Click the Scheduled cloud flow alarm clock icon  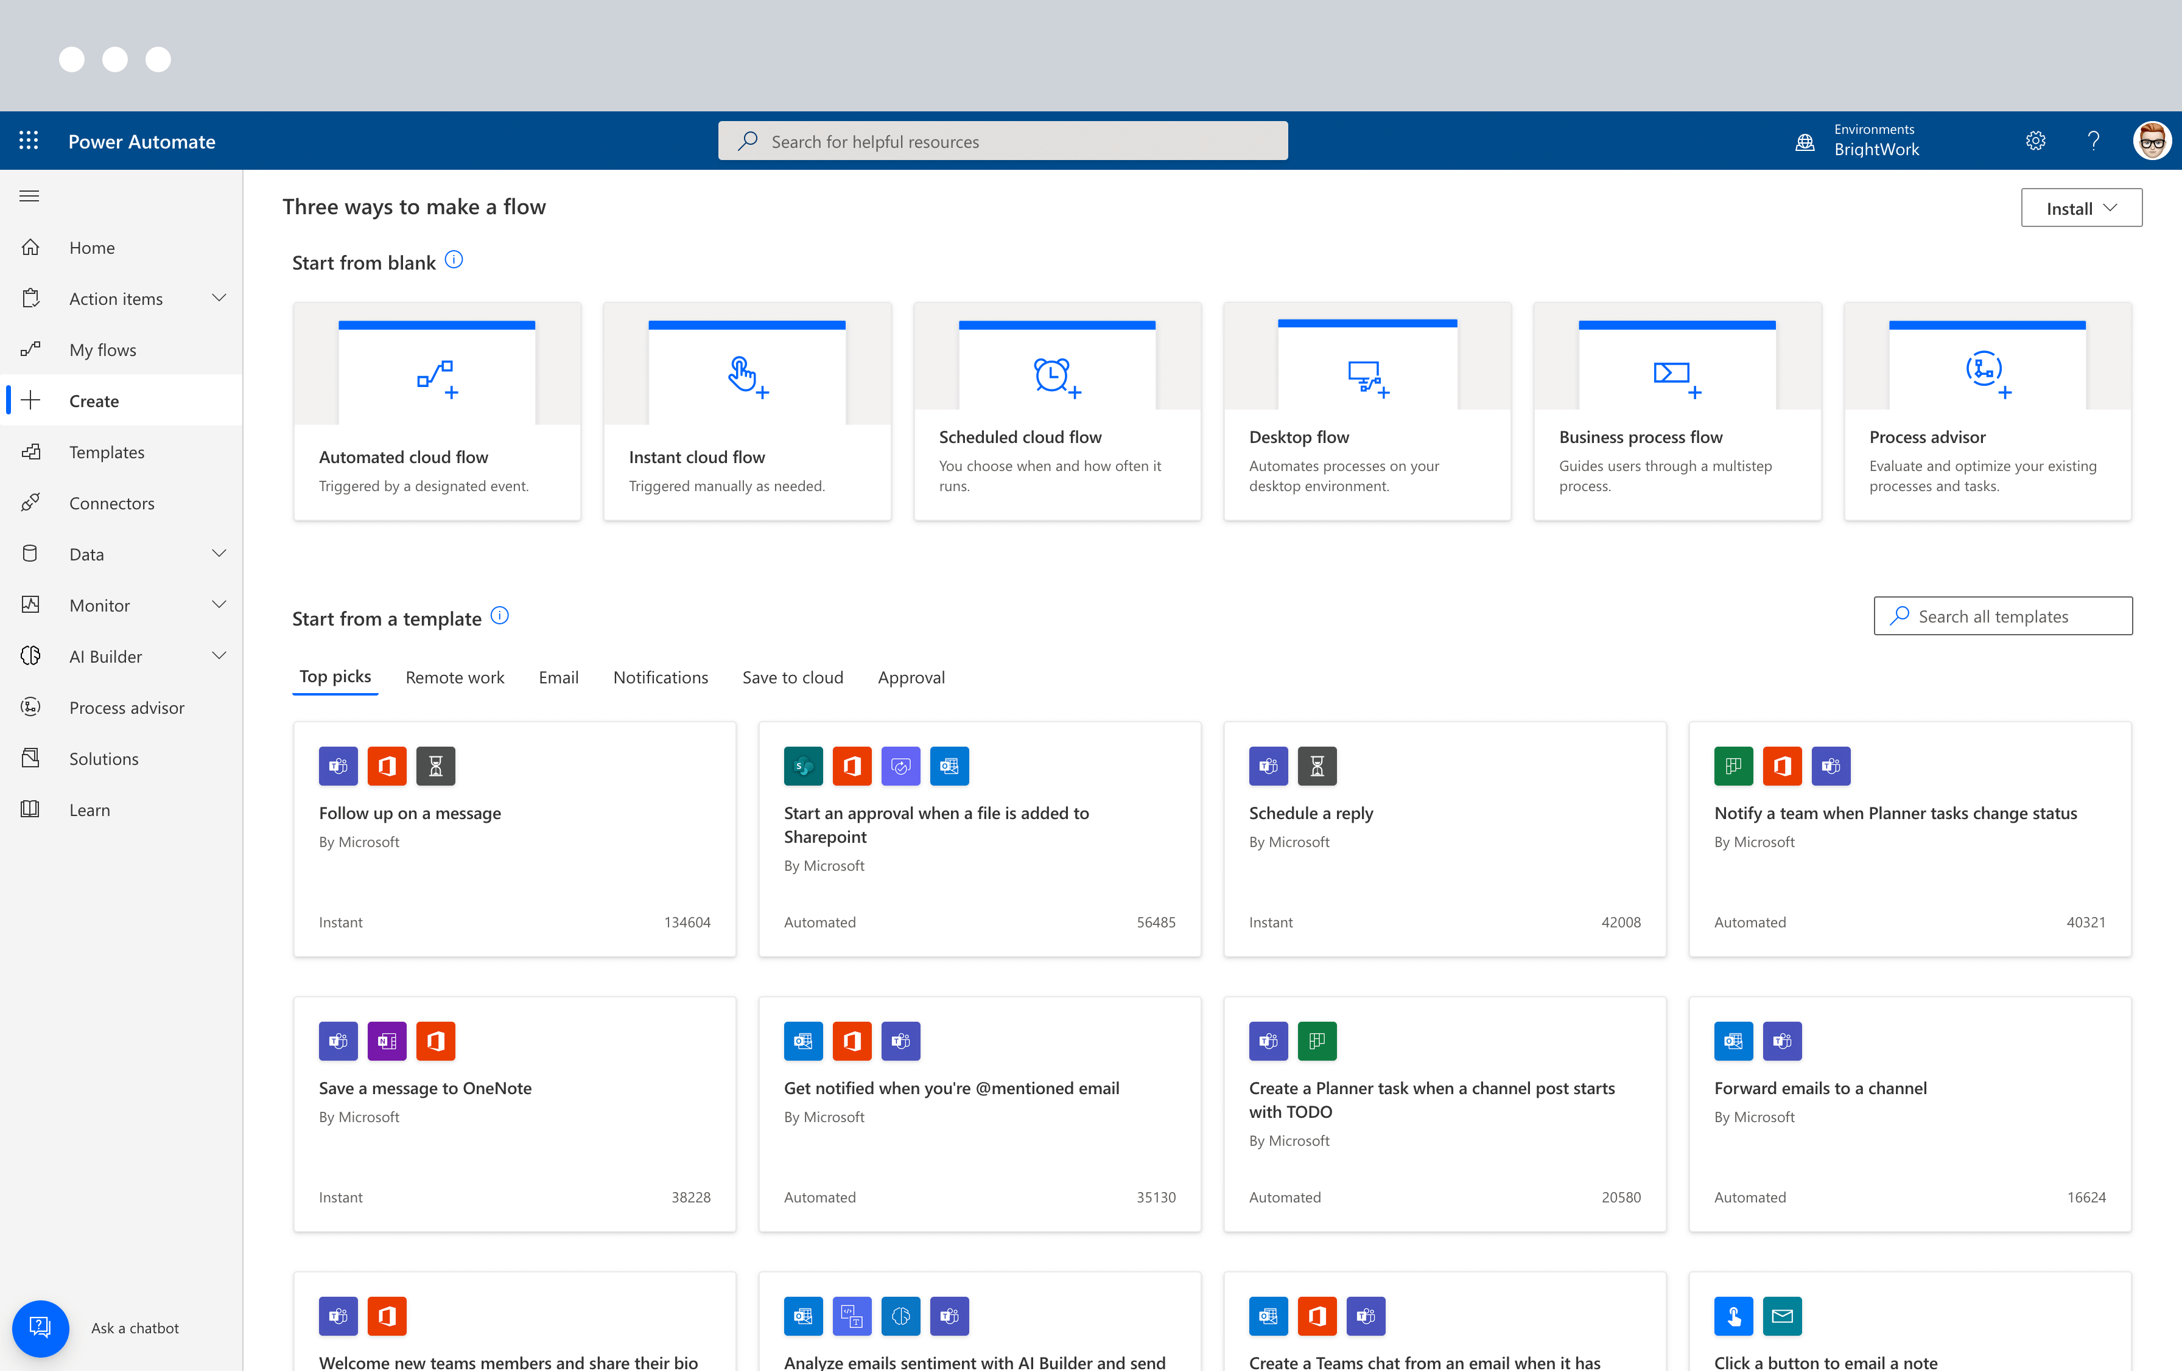point(1058,377)
